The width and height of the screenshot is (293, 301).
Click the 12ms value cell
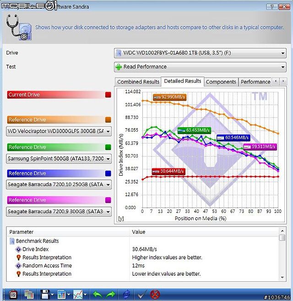pos(138,266)
